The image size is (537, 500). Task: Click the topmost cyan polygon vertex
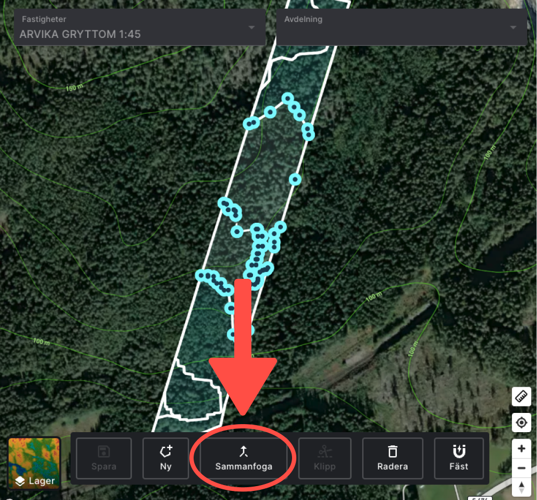(288, 98)
